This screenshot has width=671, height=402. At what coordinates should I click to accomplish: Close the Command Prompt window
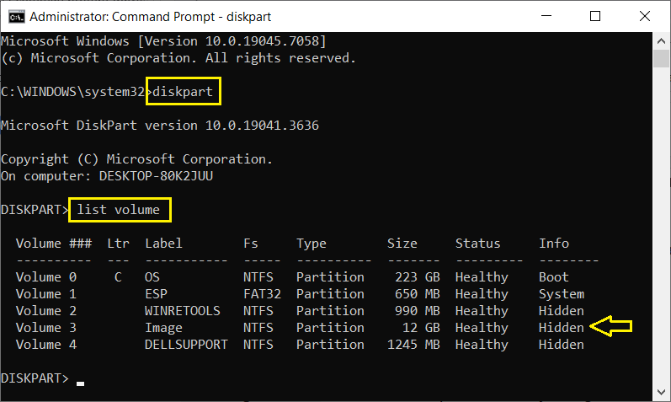(x=644, y=16)
